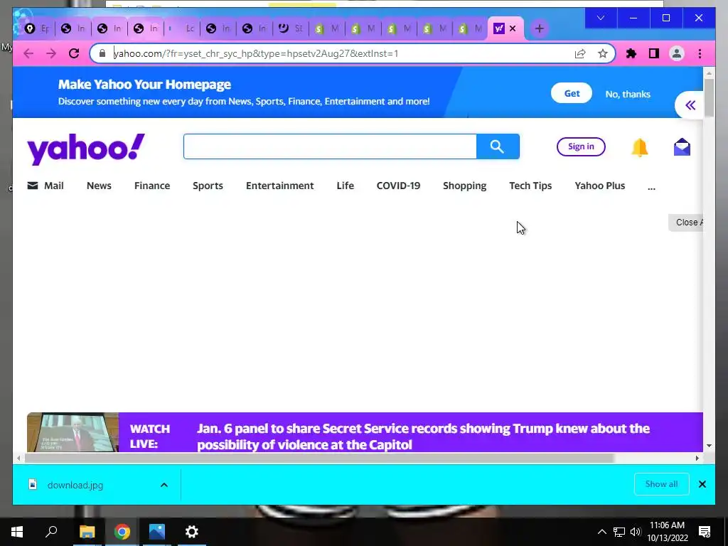Screen dimensions: 728x546
Task: Open File Explorer from the taskbar
Action: tap(87, 532)
